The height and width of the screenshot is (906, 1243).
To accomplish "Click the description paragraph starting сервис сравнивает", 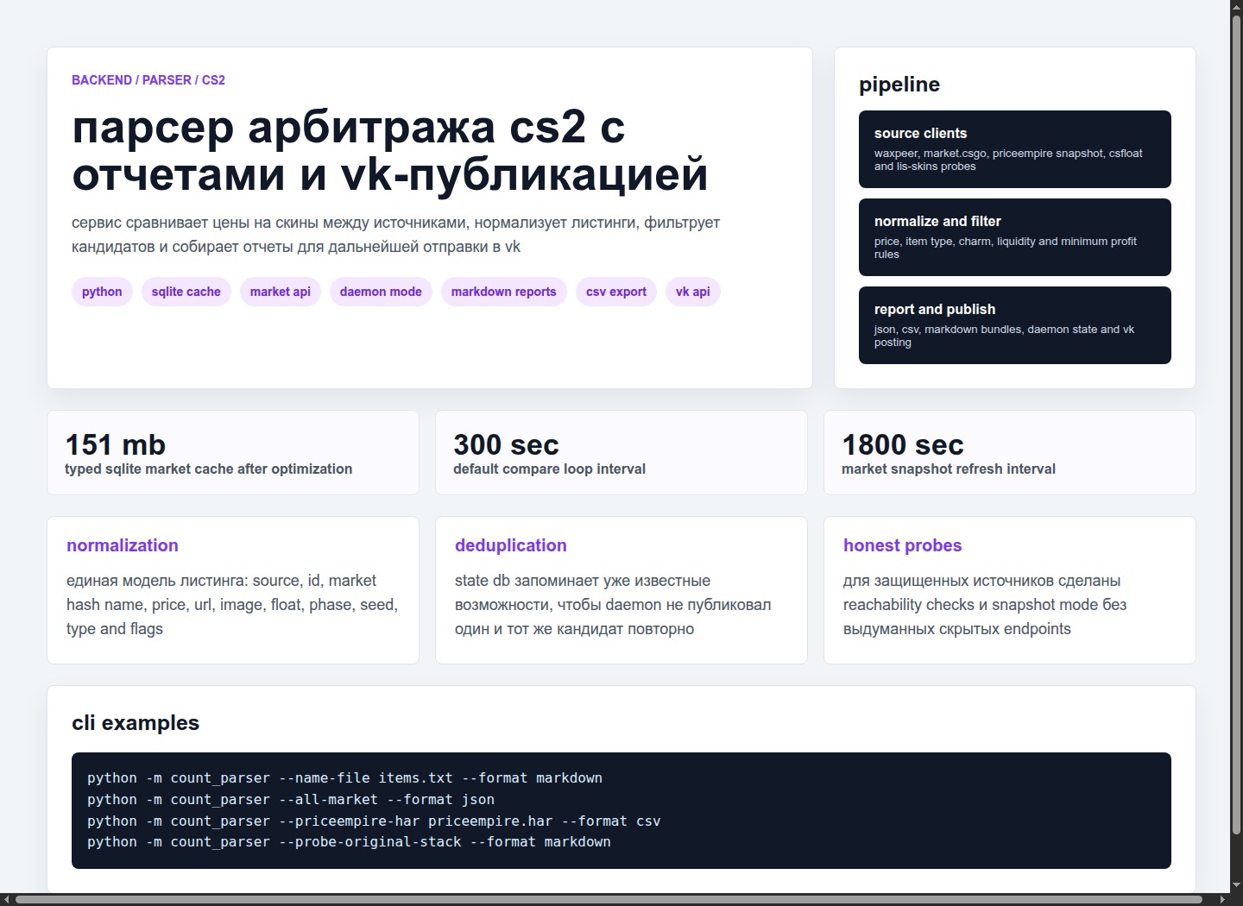I will tap(395, 235).
